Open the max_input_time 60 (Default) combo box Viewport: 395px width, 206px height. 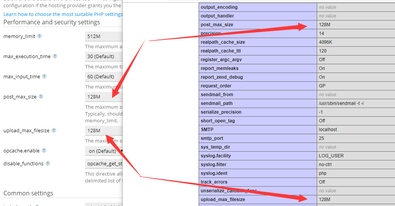[103, 77]
